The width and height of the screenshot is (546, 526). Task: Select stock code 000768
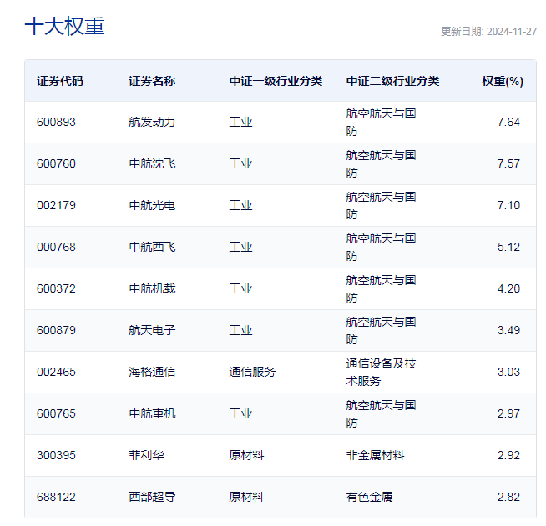(56, 248)
